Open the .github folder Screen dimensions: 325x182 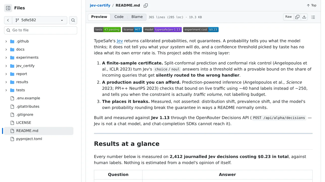coord(22,41)
